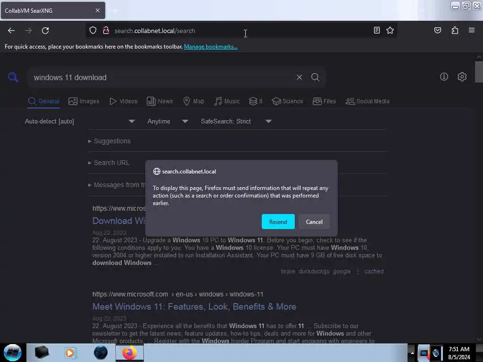Viewport: 483px width, 362px height.
Task: Click the Firefox back arrow
Action: [x=11, y=31]
